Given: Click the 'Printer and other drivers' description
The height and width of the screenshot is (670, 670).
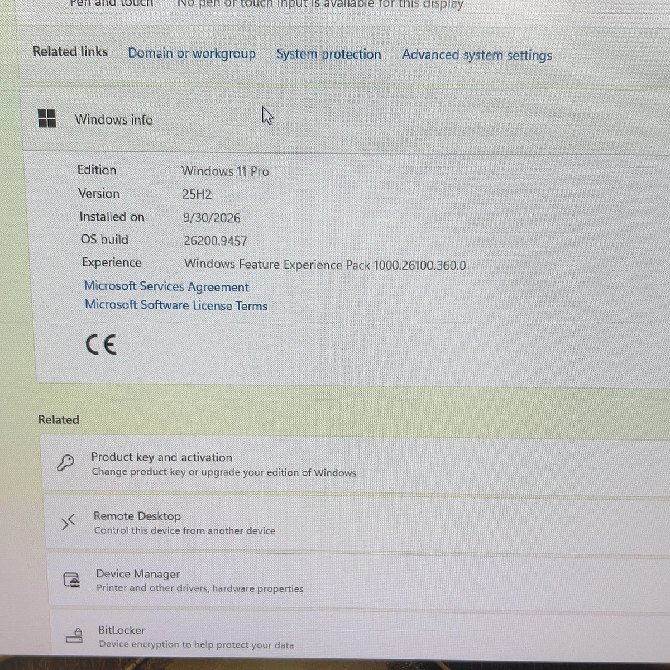Looking at the screenshot, I should click(x=200, y=588).
